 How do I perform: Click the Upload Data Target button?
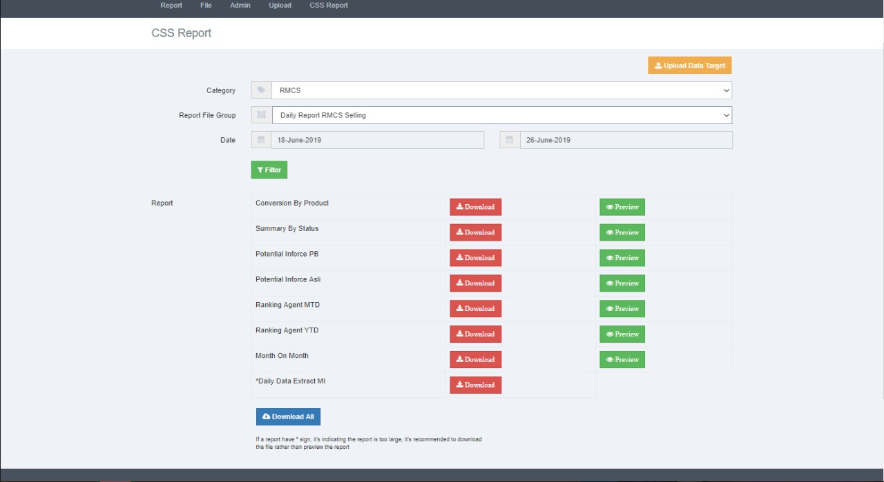pyautogui.click(x=689, y=66)
